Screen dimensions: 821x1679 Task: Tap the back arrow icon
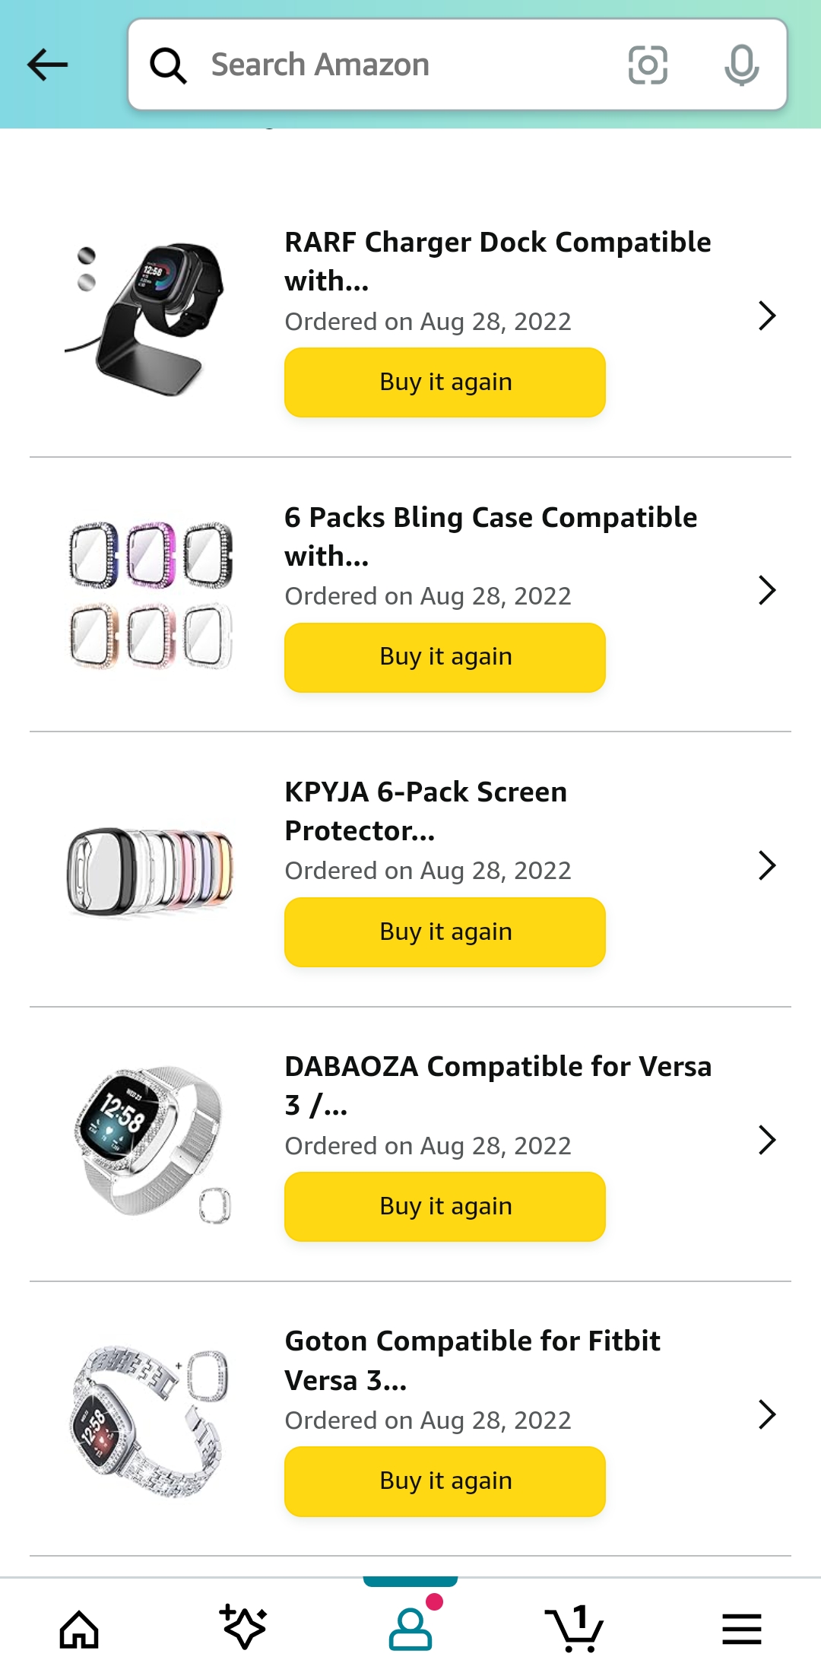pyautogui.click(x=47, y=65)
